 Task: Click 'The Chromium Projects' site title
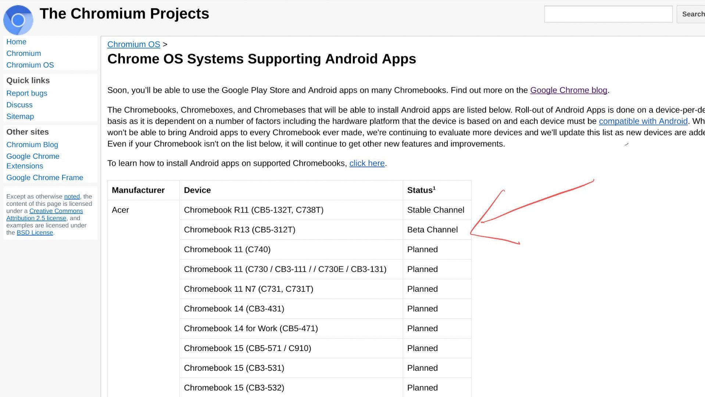(x=124, y=14)
